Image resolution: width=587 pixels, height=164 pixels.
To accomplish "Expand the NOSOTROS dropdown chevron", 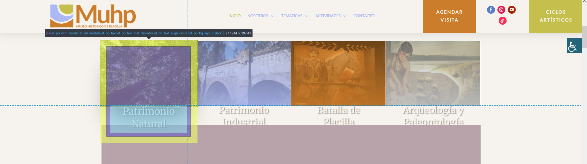I will click(x=272, y=16).
